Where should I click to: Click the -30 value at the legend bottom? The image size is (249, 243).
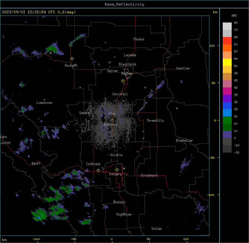point(237,152)
